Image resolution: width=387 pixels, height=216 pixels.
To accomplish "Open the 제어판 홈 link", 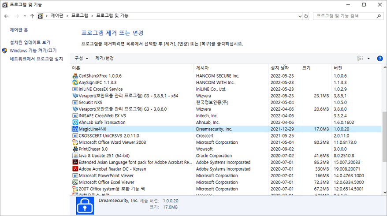I will point(19,30).
